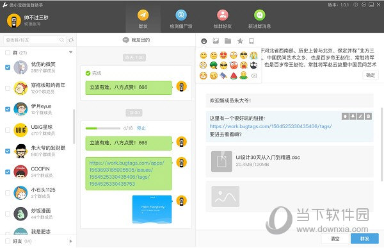
Task: Check the 穿拖板鞋的青年 group checkbox
Action: point(8,88)
